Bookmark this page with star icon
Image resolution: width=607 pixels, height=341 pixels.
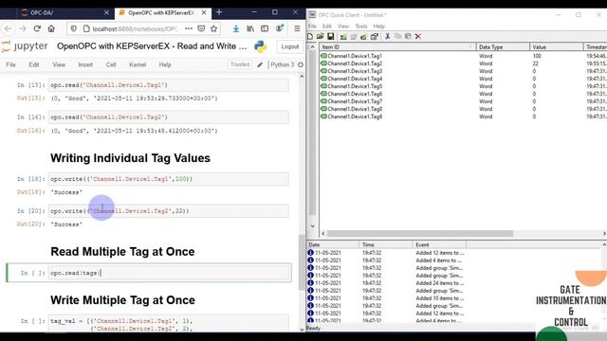pos(213,28)
